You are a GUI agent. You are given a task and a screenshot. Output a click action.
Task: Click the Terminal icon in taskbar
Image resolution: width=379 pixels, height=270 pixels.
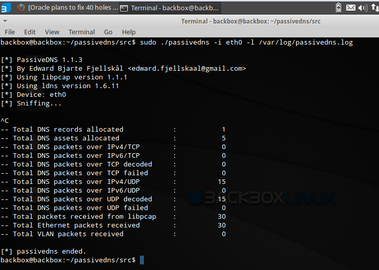tap(124, 8)
